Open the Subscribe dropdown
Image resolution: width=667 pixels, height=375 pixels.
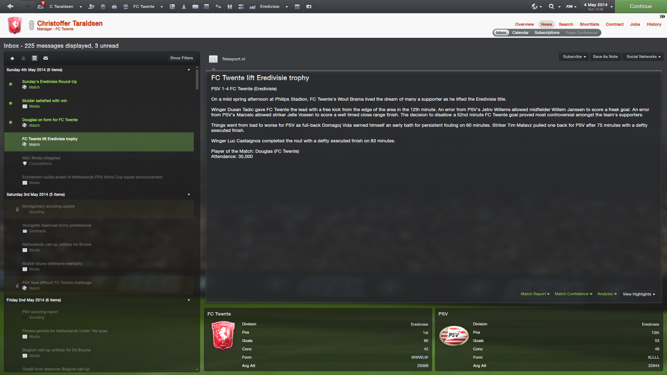coord(574,57)
